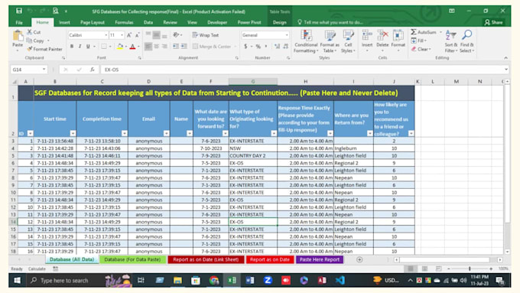Screen dimensions: 520x293
Task: Open Word from the taskbar
Action: [x=250, y=281]
